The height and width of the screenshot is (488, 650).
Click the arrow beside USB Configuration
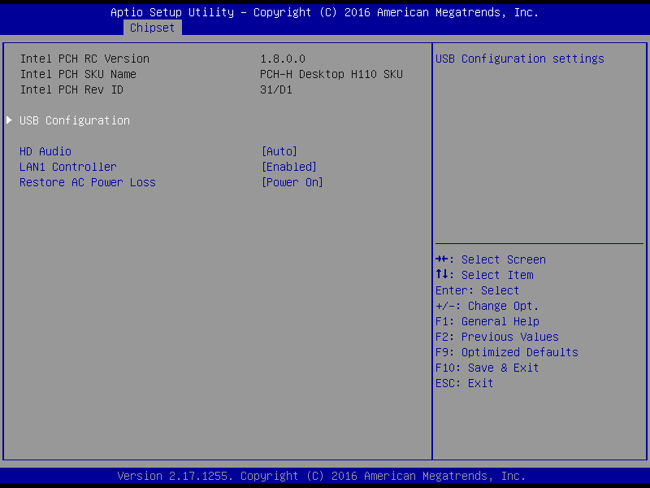click(x=10, y=120)
